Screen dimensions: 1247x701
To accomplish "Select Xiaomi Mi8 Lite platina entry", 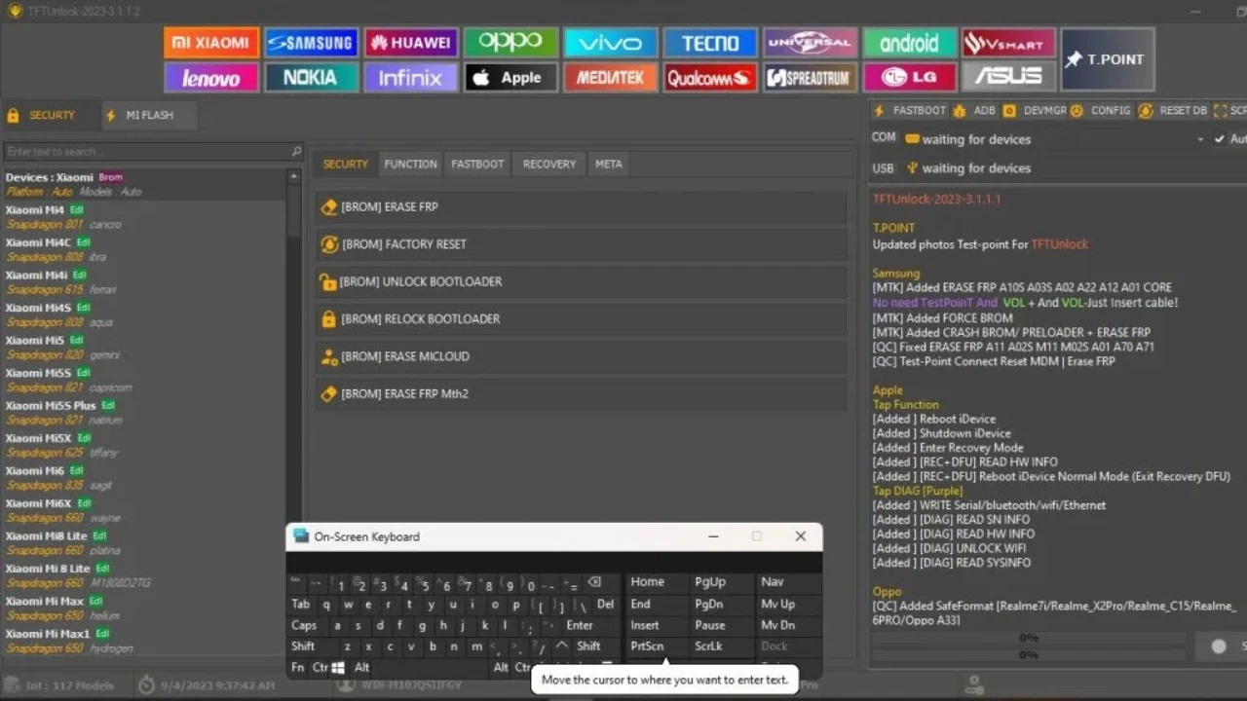I will (x=144, y=542).
